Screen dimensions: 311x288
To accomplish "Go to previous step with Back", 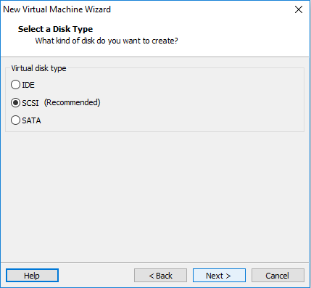I will click(x=160, y=276).
